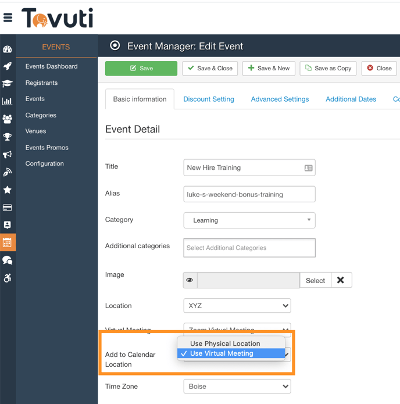
Task: Open the Time Zone dropdown
Action: tap(237, 387)
